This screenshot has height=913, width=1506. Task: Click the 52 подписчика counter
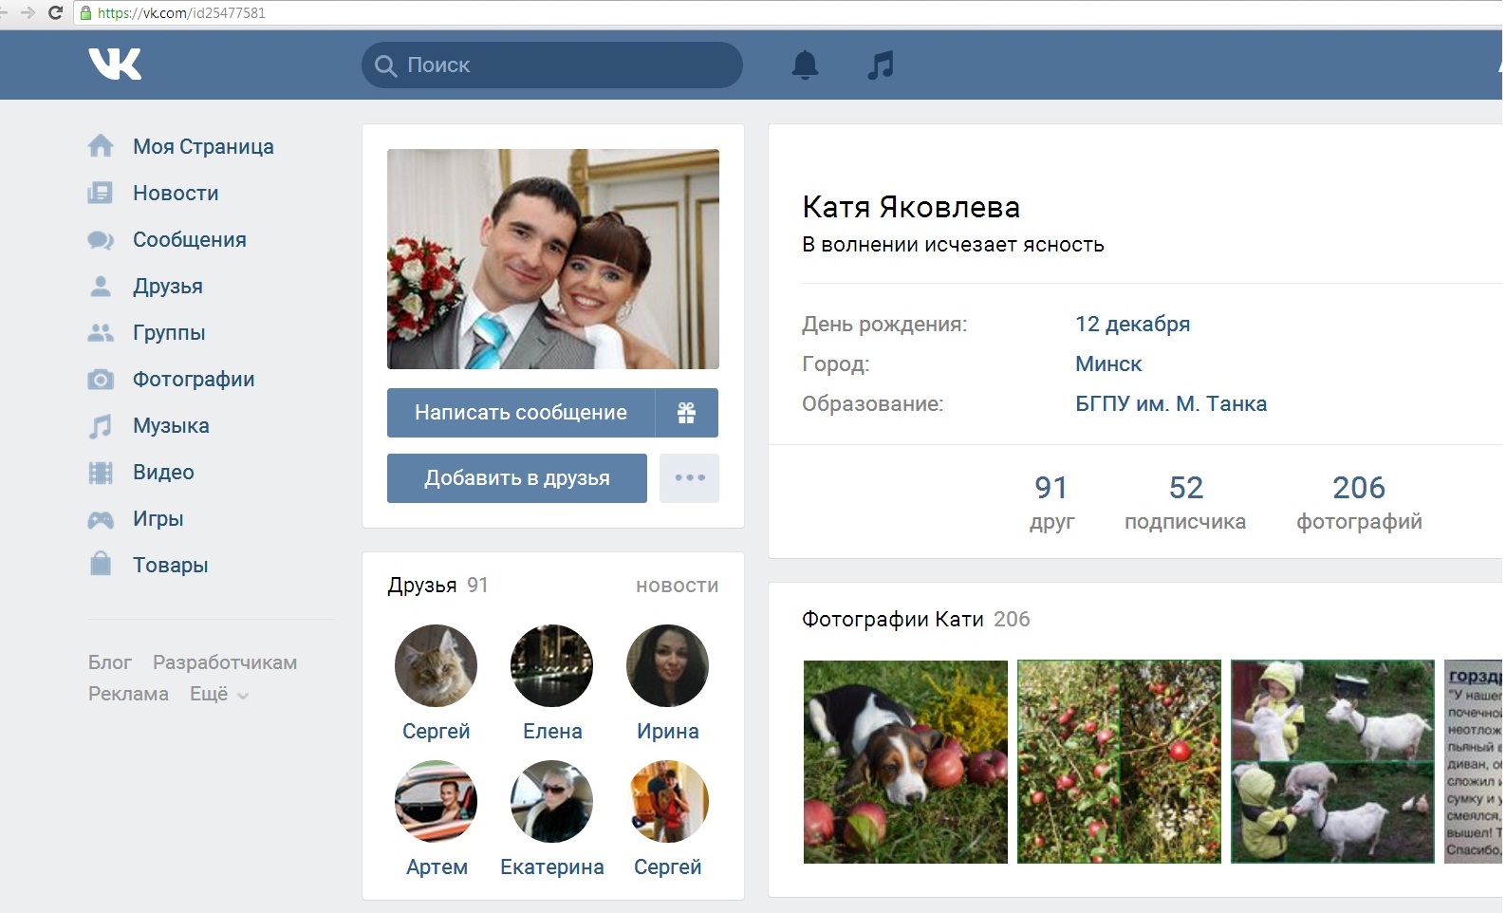1184,502
